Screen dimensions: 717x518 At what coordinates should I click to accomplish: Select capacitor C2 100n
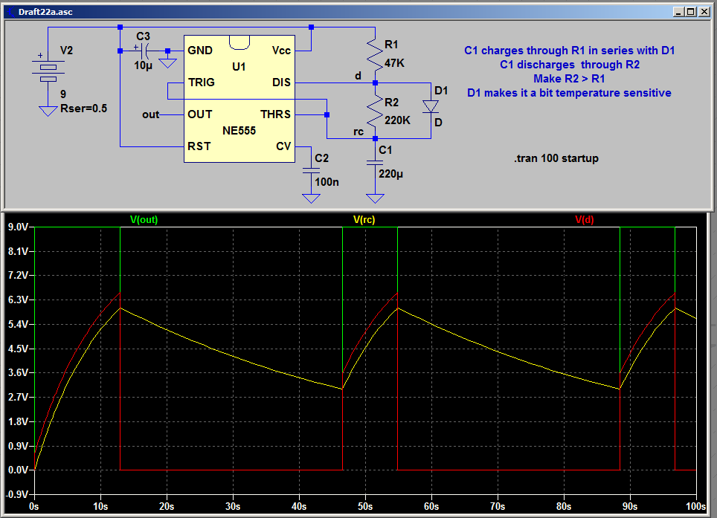311,170
